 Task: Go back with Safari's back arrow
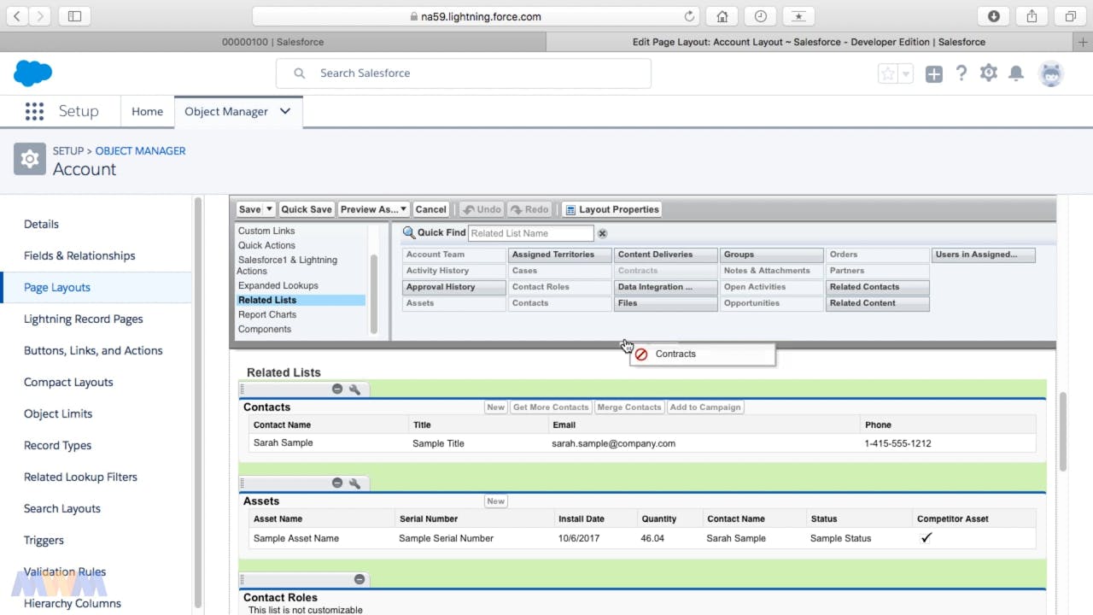(x=17, y=16)
